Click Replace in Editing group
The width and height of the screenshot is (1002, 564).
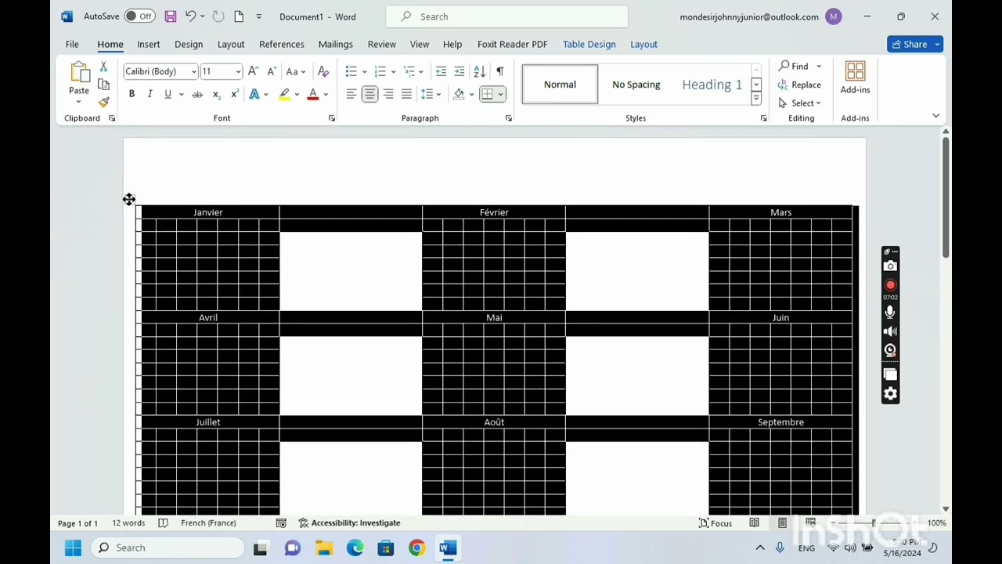click(x=799, y=85)
